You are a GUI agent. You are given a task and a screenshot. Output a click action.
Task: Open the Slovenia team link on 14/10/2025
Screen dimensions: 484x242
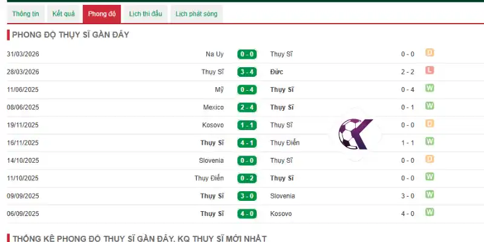[211, 160]
